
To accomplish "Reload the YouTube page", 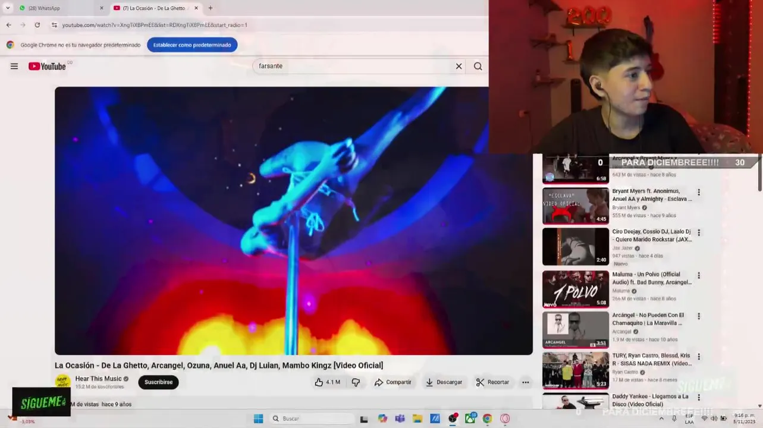I will pos(37,25).
